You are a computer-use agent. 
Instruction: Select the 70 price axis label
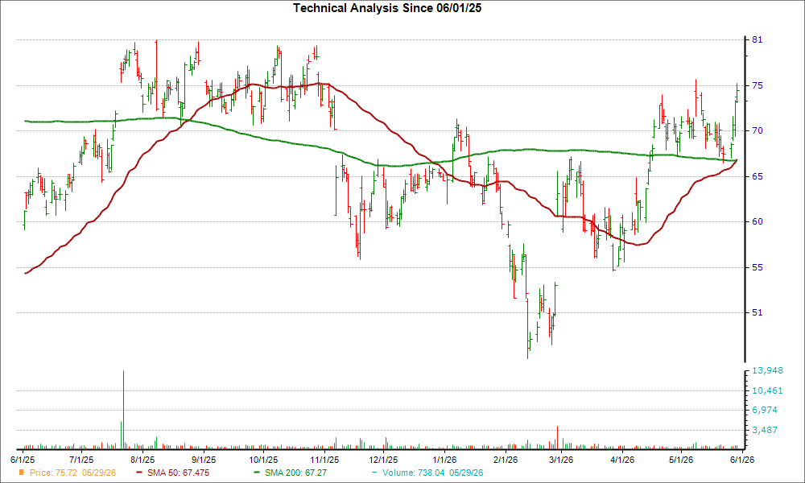pos(758,131)
